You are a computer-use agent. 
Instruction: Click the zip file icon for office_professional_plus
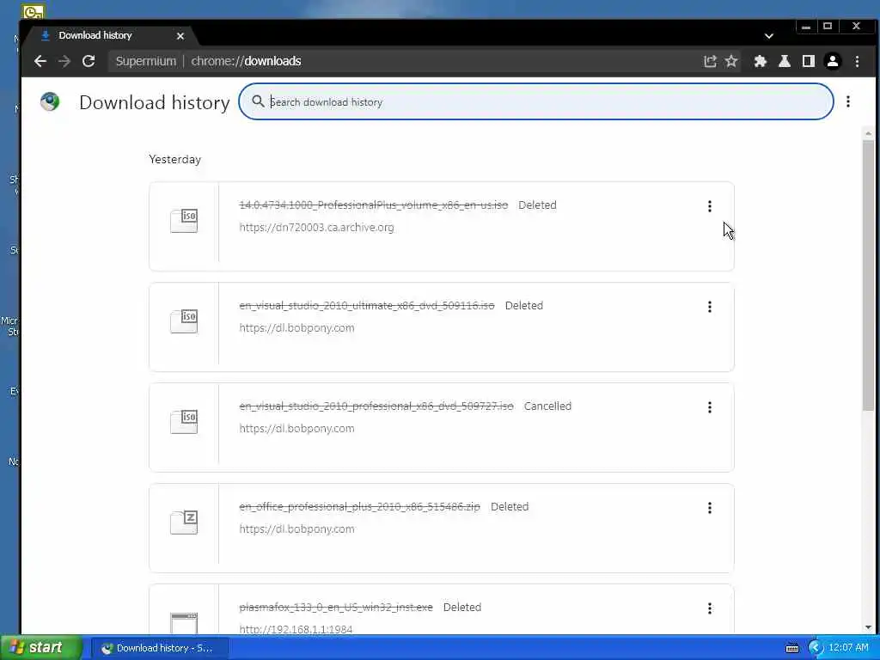pyautogui.click(x=184, y=522)
